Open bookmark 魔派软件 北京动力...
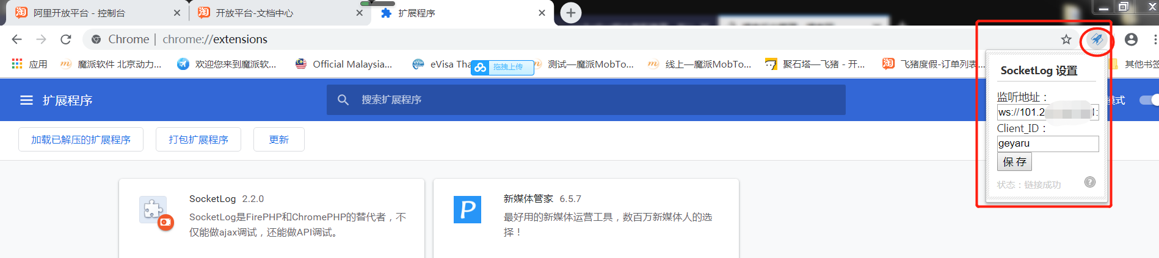 click(111, 64)
